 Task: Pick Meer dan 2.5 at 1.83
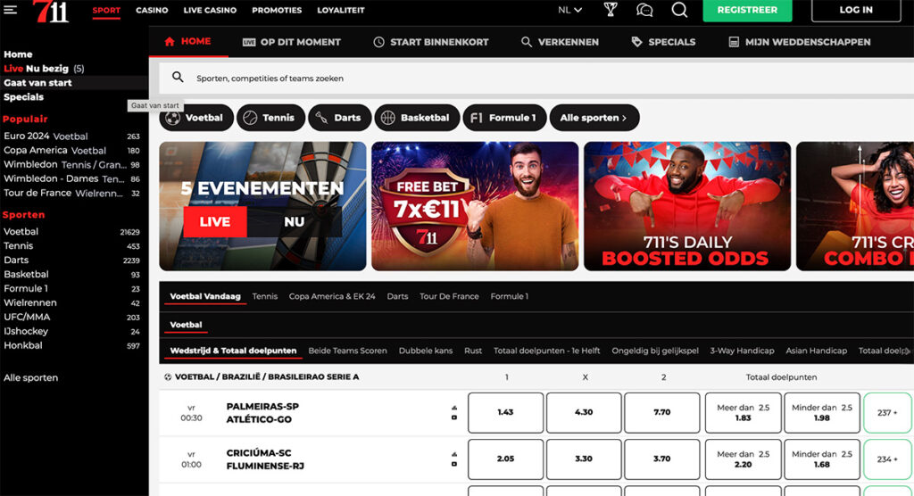tap(744, 413)
